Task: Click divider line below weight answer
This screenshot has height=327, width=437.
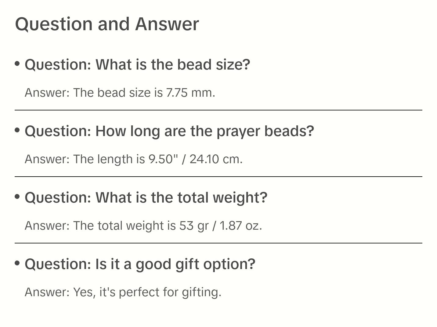Action: [218, 243]
